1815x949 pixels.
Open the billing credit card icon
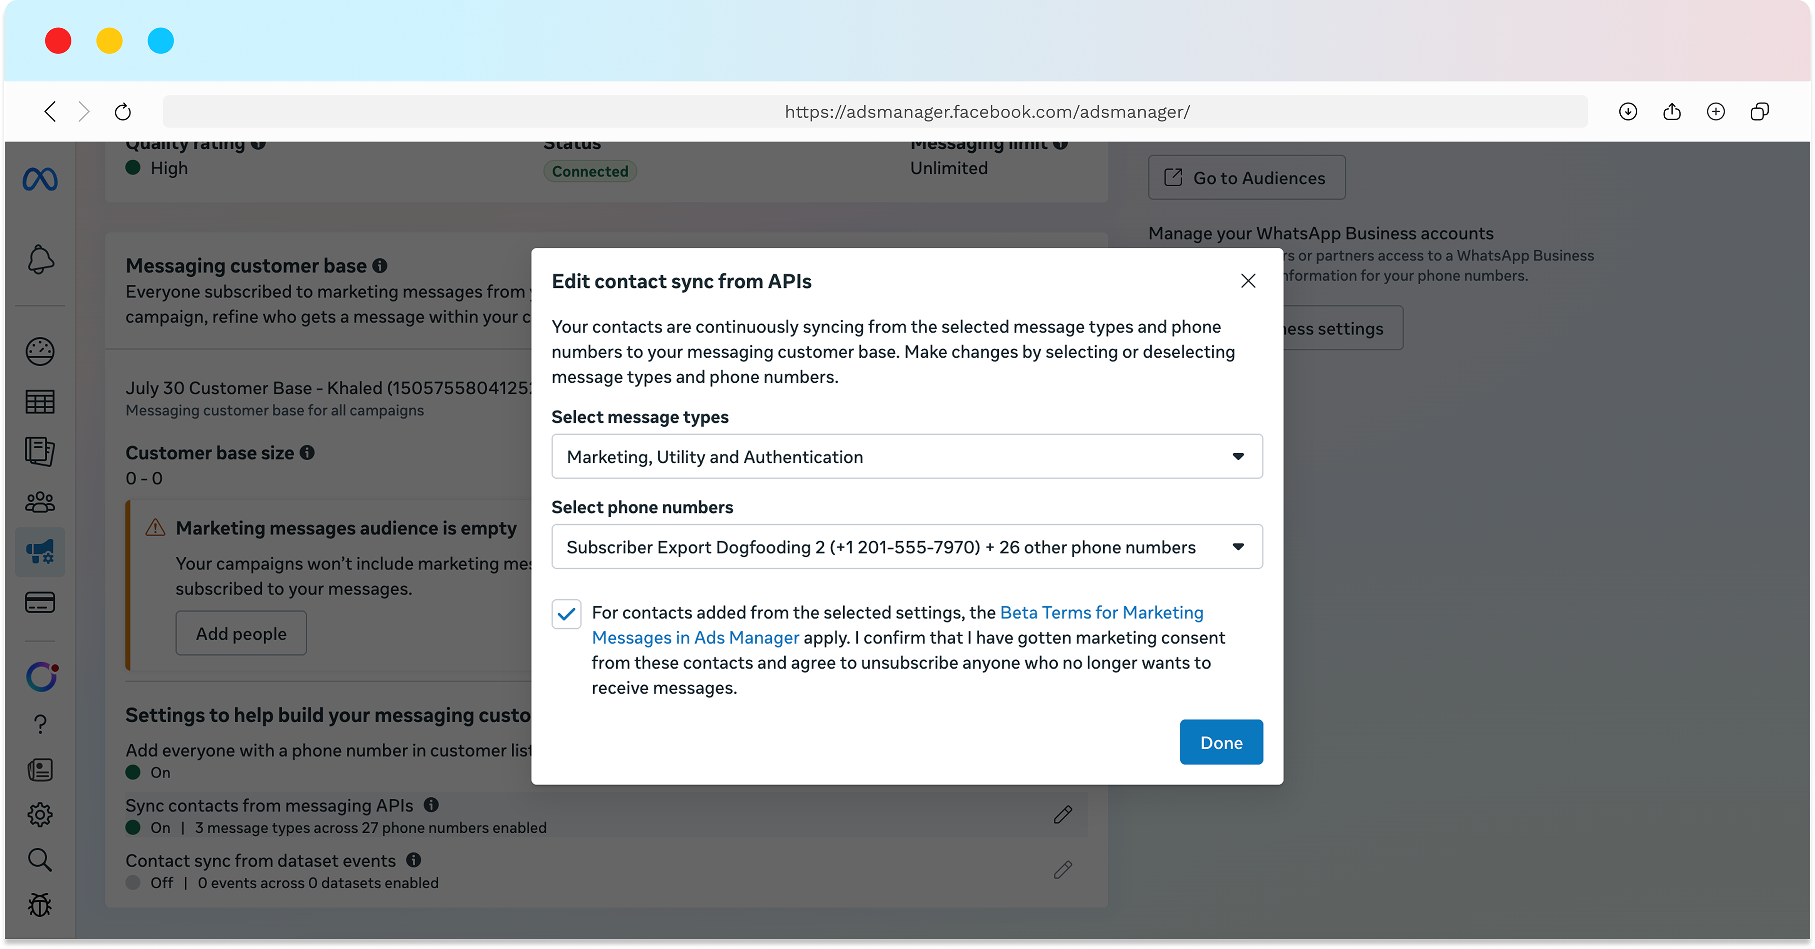click(x=40, y=603)
